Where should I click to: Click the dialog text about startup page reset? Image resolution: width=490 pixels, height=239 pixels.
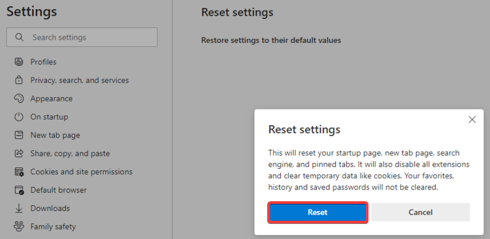click(368, 170)
